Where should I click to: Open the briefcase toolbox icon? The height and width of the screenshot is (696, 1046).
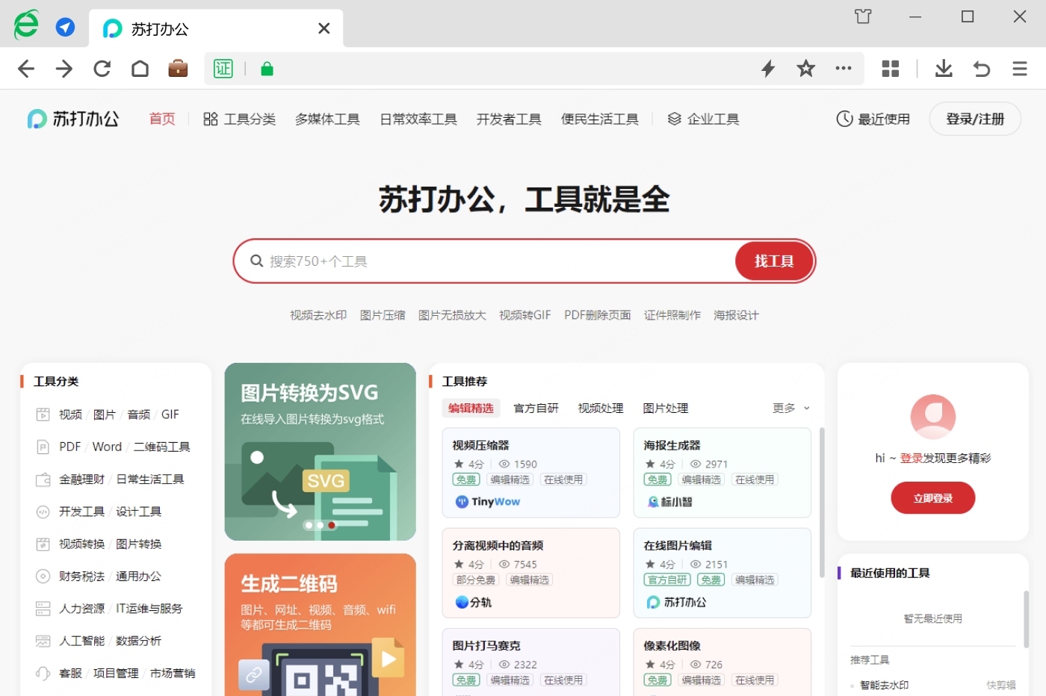tap(178, 69)
